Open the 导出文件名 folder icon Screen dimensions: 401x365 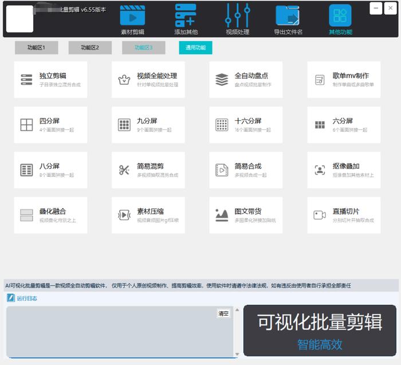pyautogui.click(x=288, y=16)
